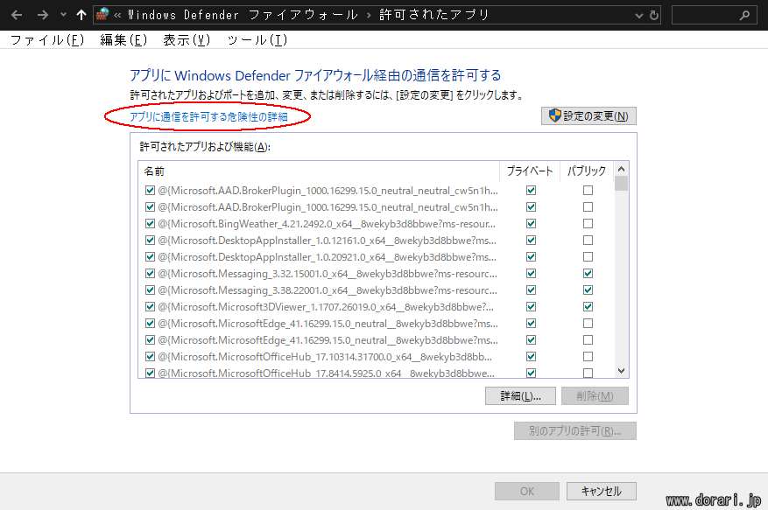768x510 pixels.
Task: Expand the « breadcrumb chevron in address bar
Action: (x=117, y=15)
